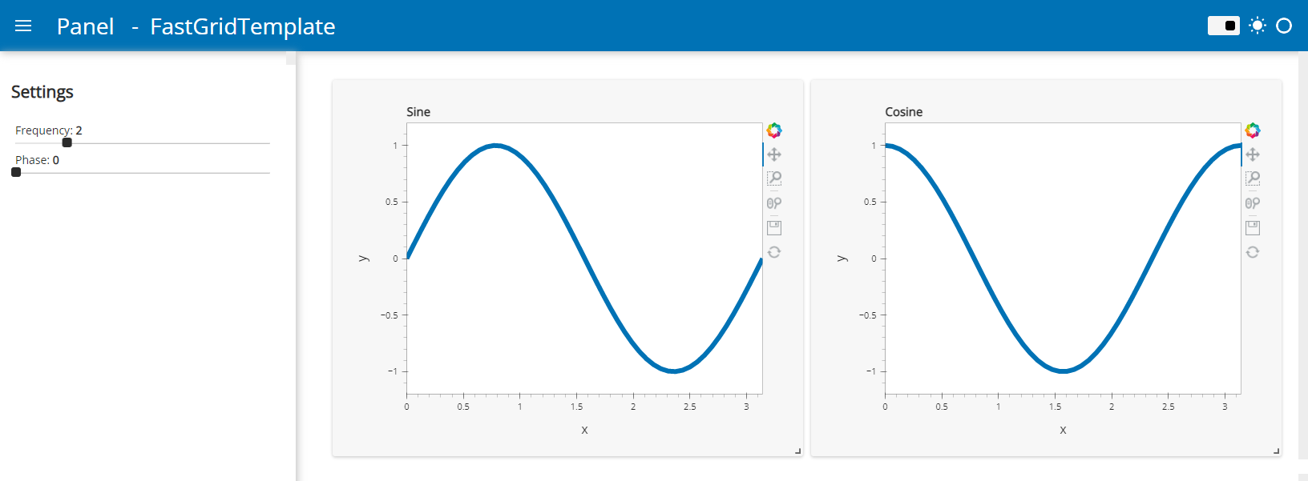Save the Sine plot as an image
This screenshot has width=1308, height=481.
[x=774, y=228]
